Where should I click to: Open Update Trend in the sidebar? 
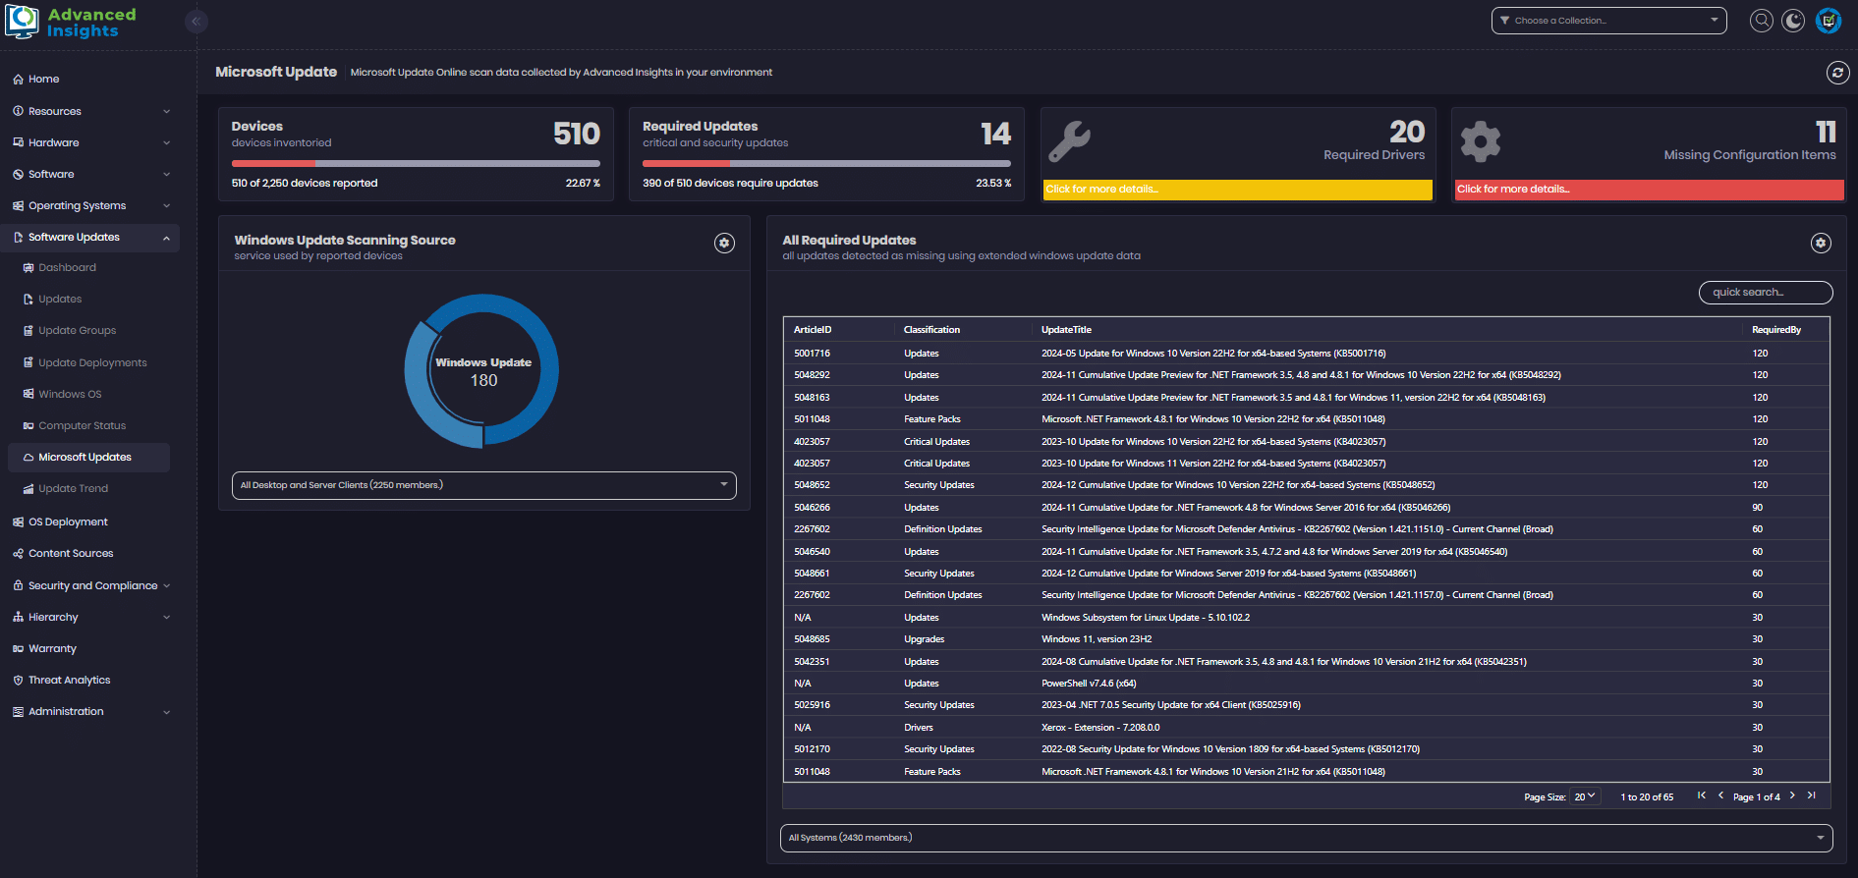(x=73, y=489)
